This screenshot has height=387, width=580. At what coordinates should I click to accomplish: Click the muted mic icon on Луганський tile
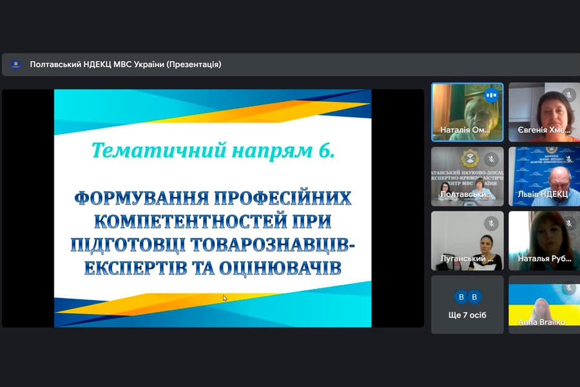click(490, 223)
